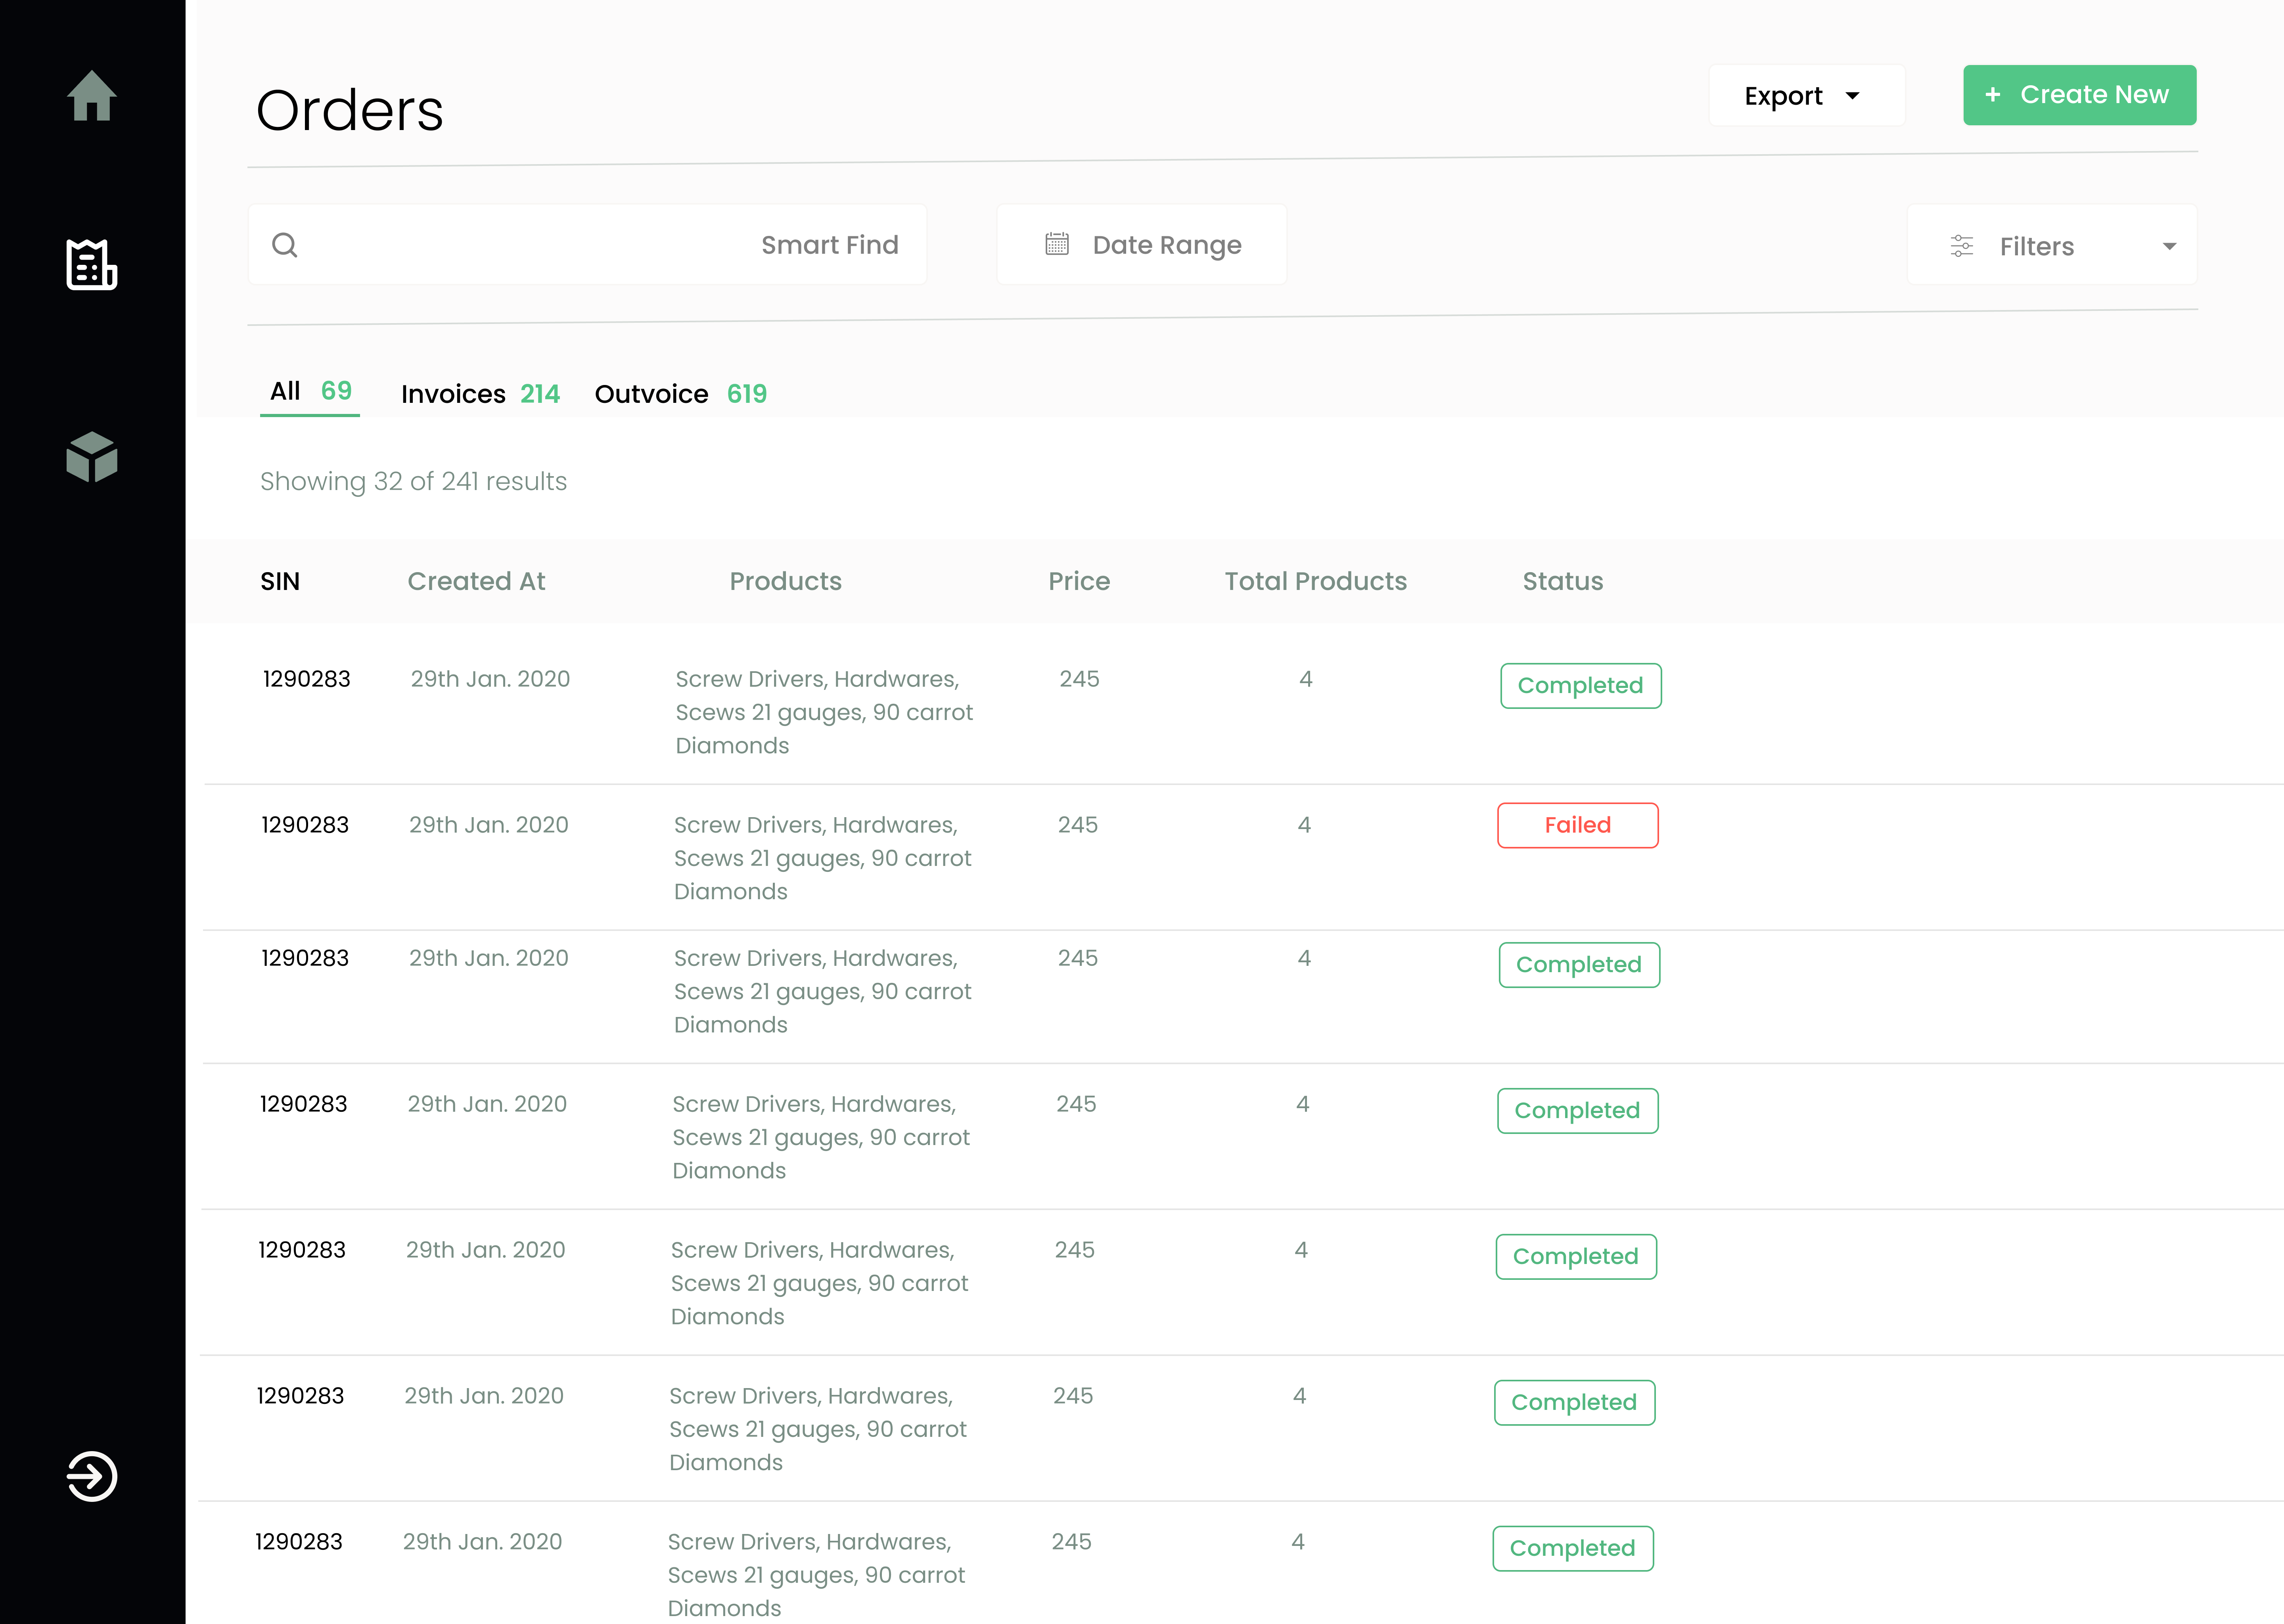Select the All tab
This screenshot has width=2284, height=1624.
tap(310, 391)
